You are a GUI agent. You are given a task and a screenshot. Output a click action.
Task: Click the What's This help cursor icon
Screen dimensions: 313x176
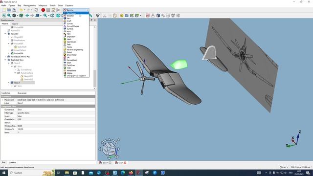tap(98, 15)
